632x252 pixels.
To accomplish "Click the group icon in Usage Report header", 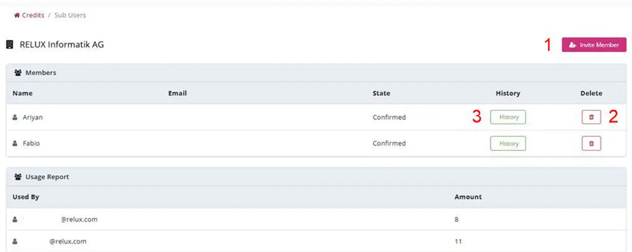I will tap(18, 177).
